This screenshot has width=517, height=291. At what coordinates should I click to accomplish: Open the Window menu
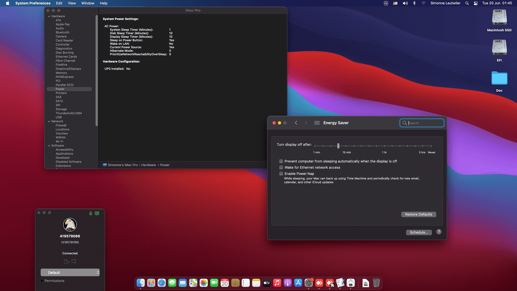88,3
